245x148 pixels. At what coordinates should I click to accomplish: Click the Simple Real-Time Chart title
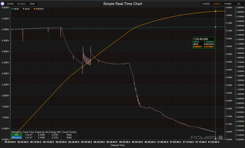(123, 4)
